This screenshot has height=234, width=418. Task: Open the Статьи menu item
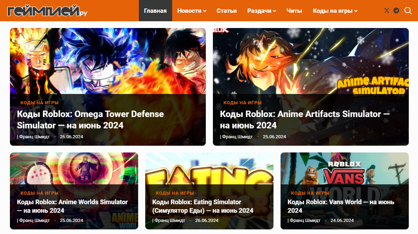pyautogui.click(x=227, y=11)
